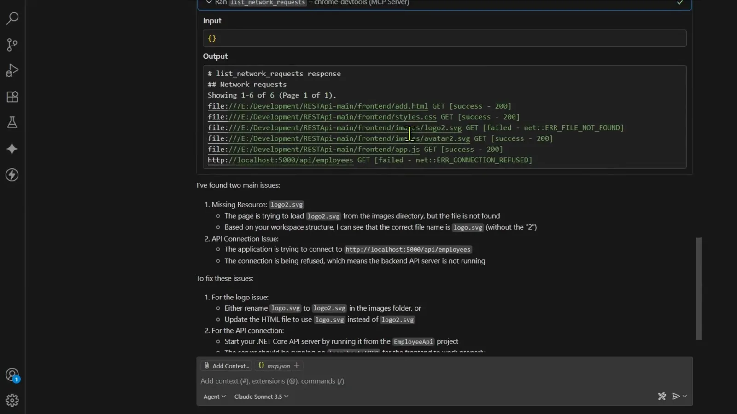Open the Agent mode dropdown

pos(215,397)
